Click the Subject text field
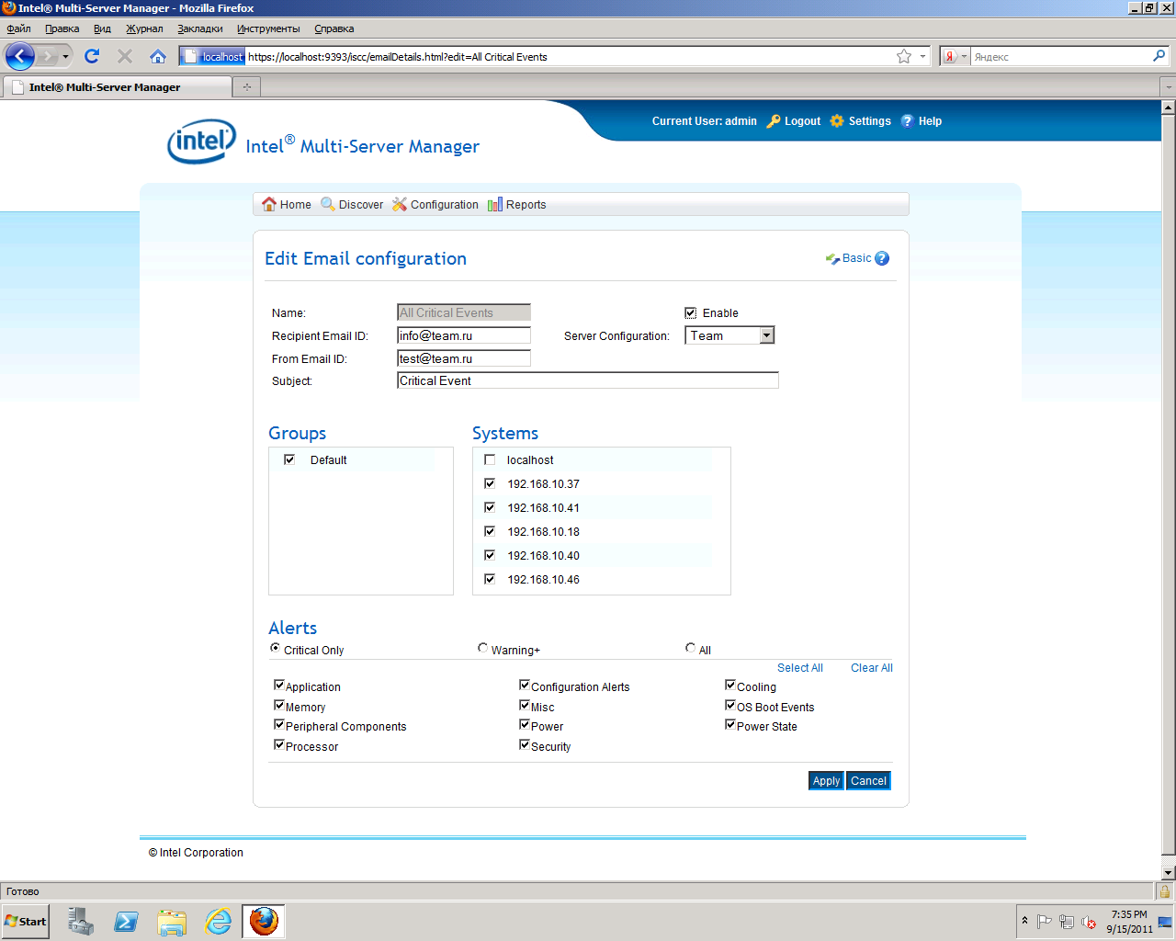Image resolution: width=1176 pixels, height=941 pixels. 587,380
